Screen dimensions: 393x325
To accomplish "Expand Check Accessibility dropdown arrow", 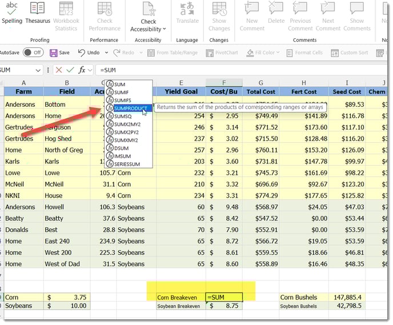I will click(x=164, y=29).
